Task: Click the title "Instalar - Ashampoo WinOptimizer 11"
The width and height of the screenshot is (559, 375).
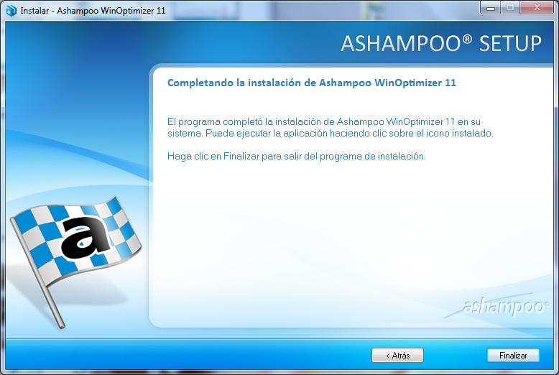Action: [93, 11]
